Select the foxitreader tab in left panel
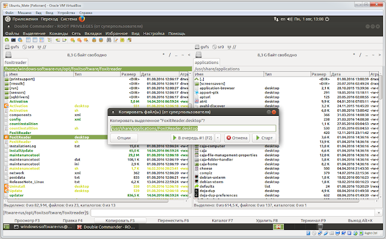Screen dimensions: 386x239 point(16,63)
